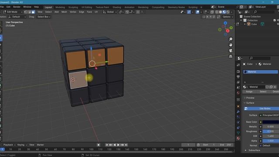
Task: Switch to material preview shading
Action: pyautogui.click(x=224, y=12)
